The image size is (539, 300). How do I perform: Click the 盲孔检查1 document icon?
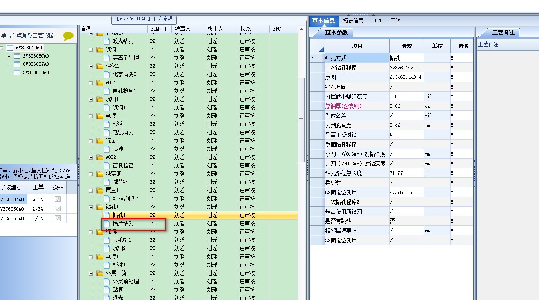coord(107,91)
